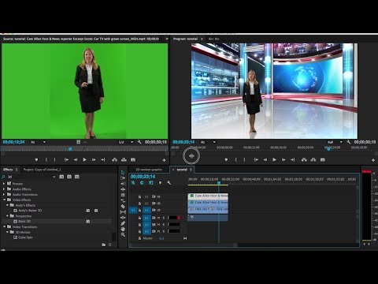Expand the Presets folder
This screenshot has height=284, width=378.
(4, 184)
